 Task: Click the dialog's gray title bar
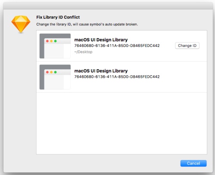coord(108,6)
